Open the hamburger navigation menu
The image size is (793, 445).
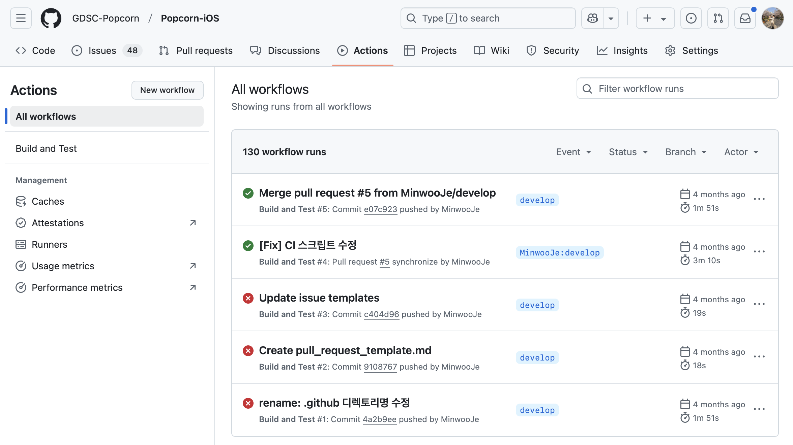21,18
